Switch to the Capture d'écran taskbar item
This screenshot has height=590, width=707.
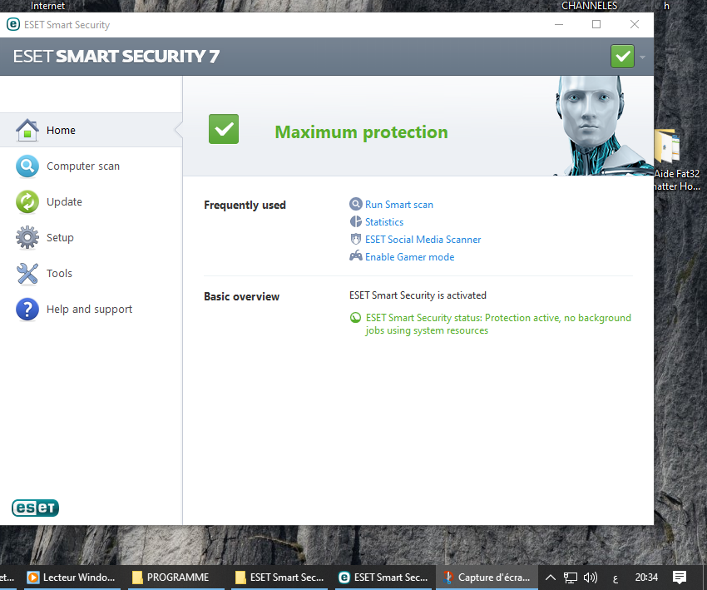coord(487,578)
